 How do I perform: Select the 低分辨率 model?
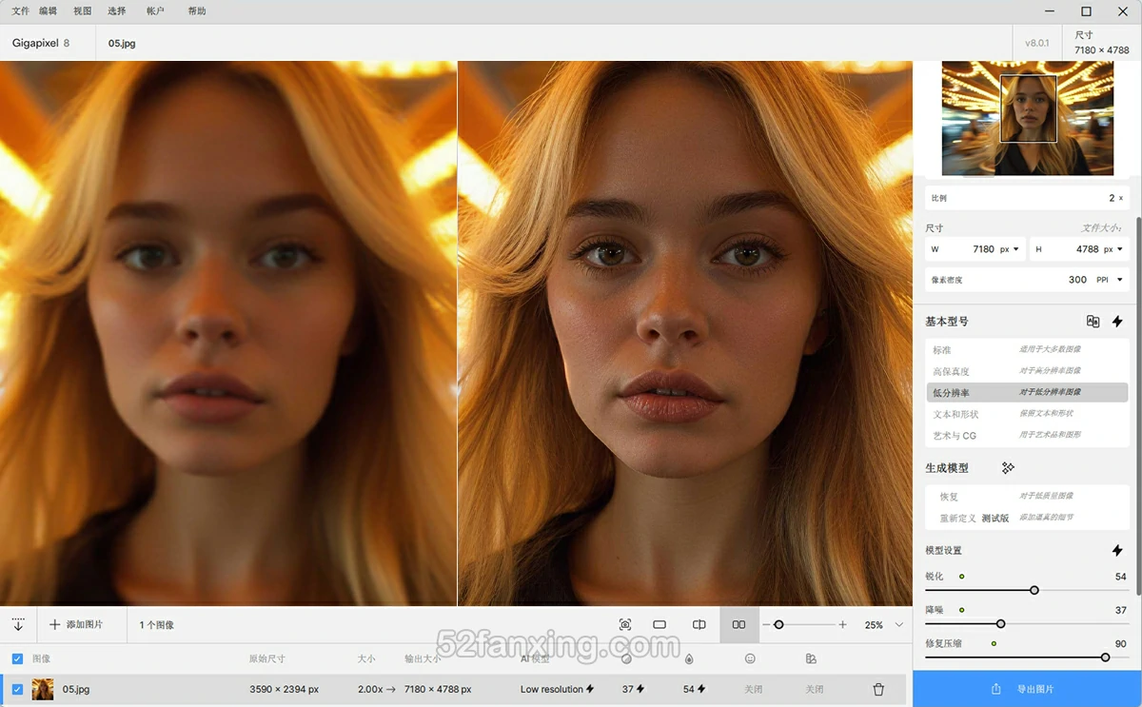pos(1027,392)
